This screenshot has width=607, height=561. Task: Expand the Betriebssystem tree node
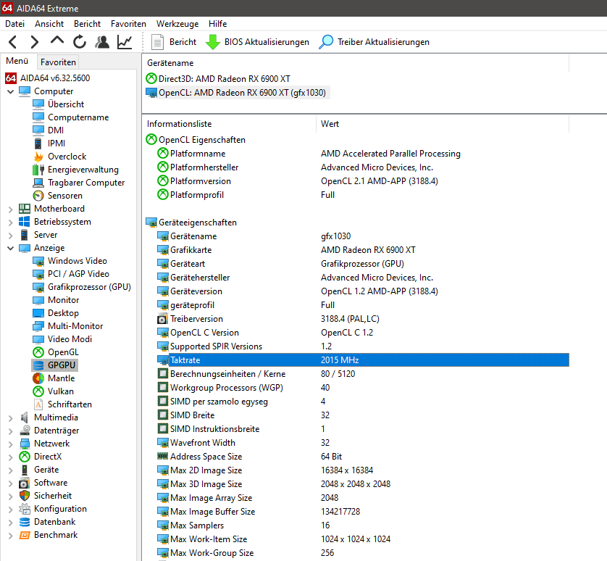(x=10, y=223)
